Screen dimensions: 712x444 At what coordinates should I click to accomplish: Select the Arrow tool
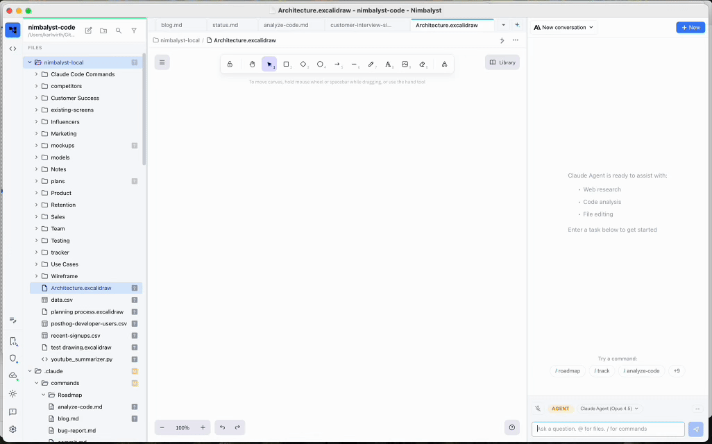(337, 63)
